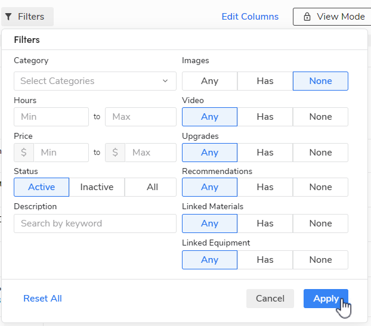This screenshot has height=326, width=371.
Task: Select None for Linked Equipment
Action: point(320,260)
